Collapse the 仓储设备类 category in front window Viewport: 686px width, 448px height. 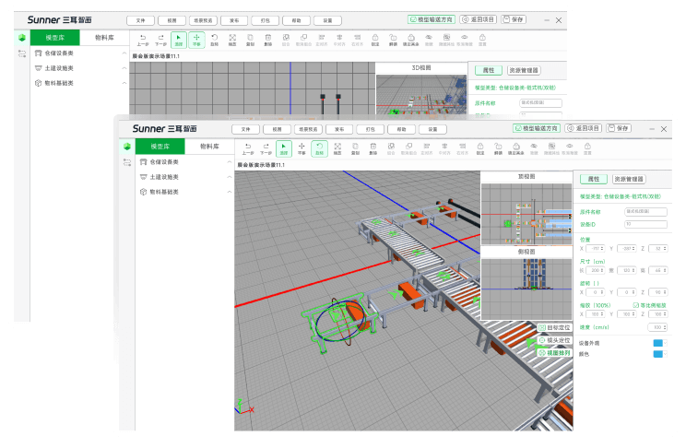(x=230, y=162)
